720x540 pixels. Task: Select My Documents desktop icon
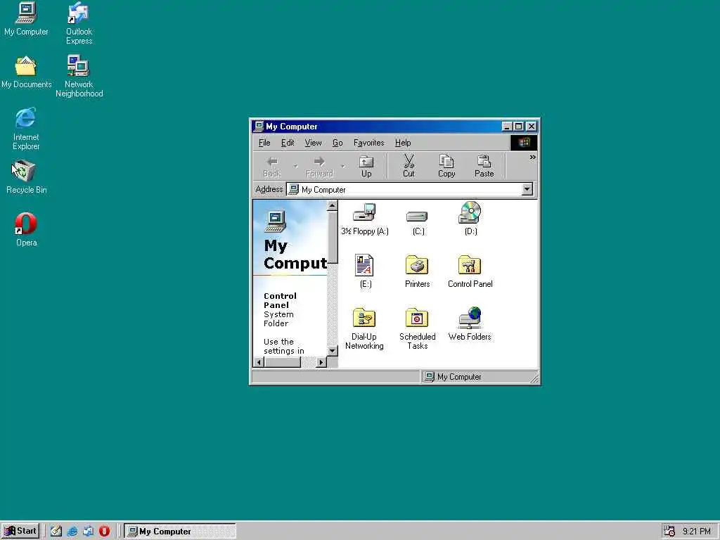(26, 72)
